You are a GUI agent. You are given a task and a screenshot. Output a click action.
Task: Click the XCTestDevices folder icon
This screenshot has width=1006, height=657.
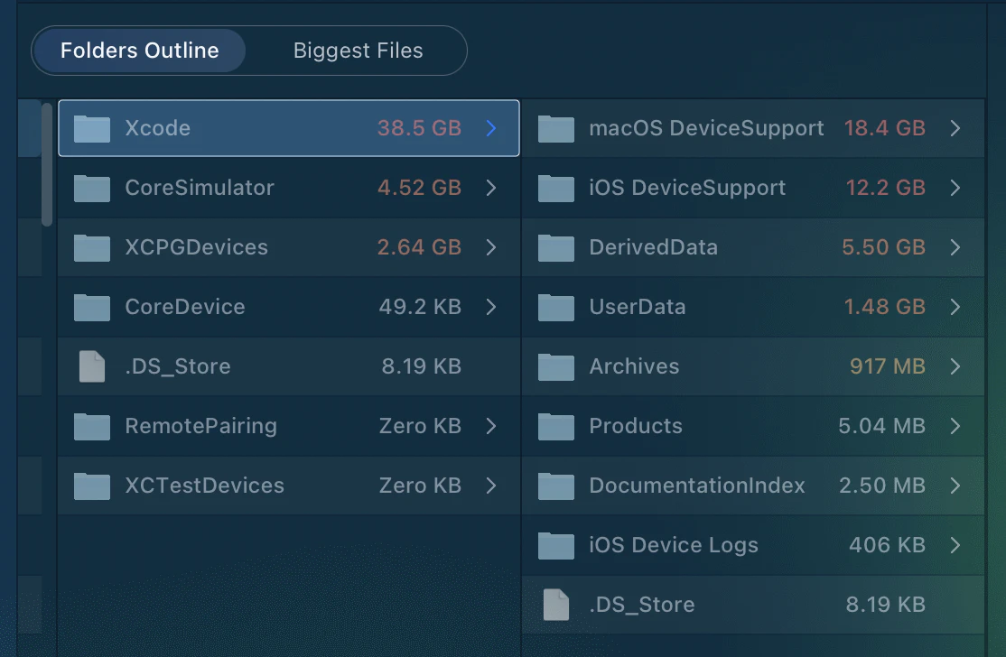(92, 486)
